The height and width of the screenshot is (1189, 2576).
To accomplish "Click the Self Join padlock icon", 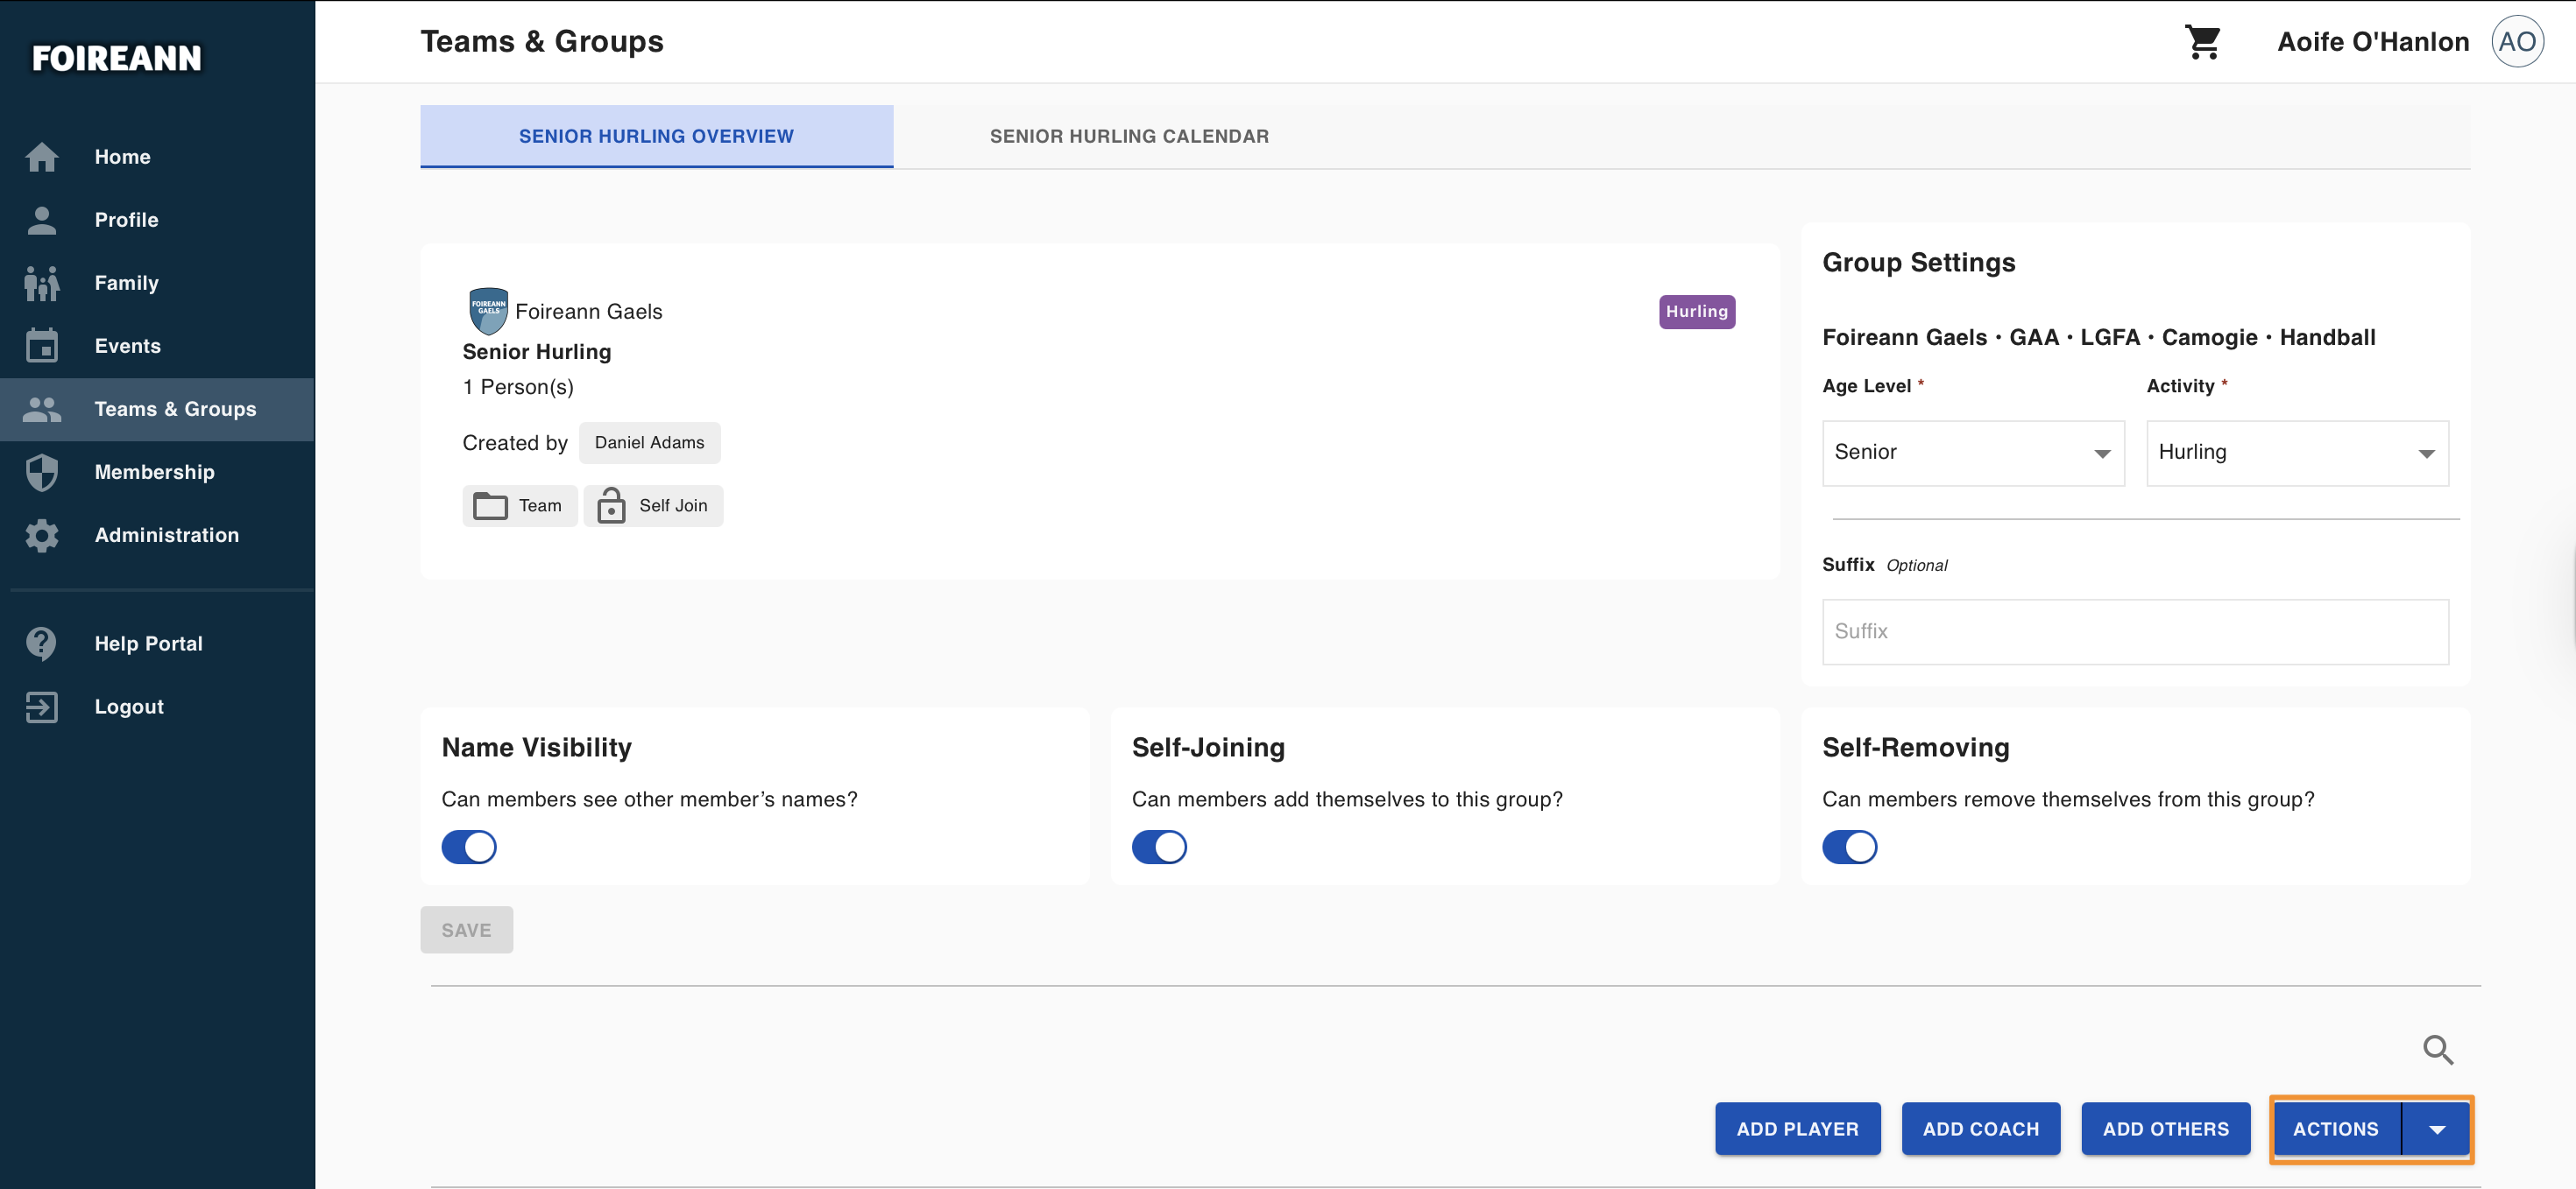I will pyautogui.click(x=611, y=505).
